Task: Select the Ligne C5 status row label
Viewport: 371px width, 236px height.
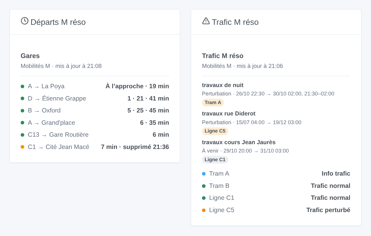Action: [222, 210]
